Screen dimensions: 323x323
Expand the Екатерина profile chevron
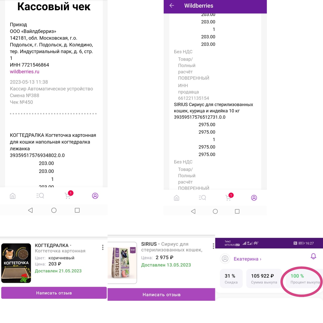click(x=260, y=259)
